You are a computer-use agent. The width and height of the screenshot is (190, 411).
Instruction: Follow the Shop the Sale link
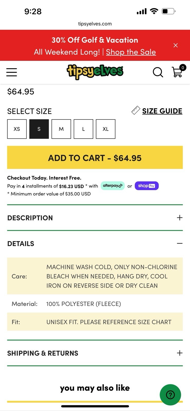(131, 52)
